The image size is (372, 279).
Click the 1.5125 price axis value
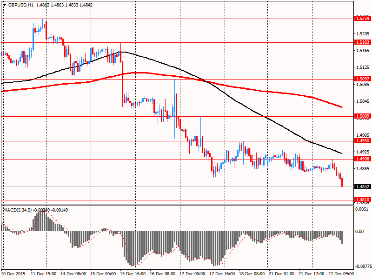pyautogui.click(x=363, y=67)
